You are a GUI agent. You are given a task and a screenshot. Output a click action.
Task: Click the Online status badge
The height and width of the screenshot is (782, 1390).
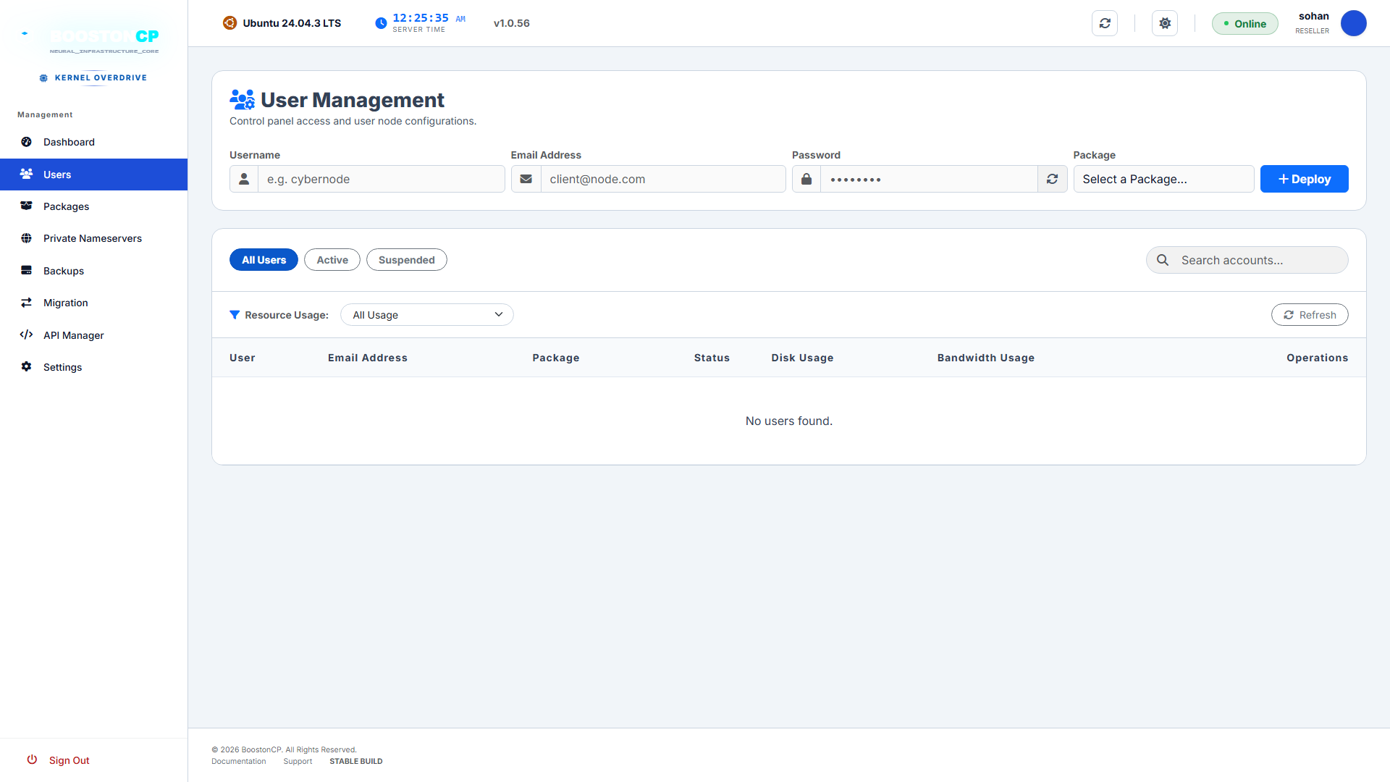click(1245, 23)
